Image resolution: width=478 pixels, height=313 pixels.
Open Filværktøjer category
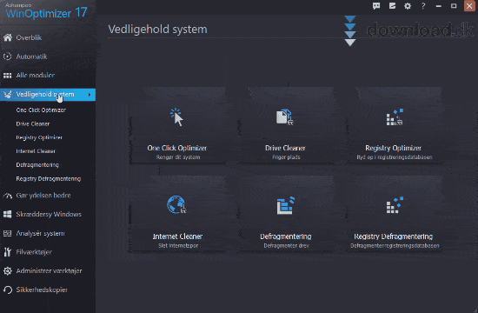click(34, 252)
